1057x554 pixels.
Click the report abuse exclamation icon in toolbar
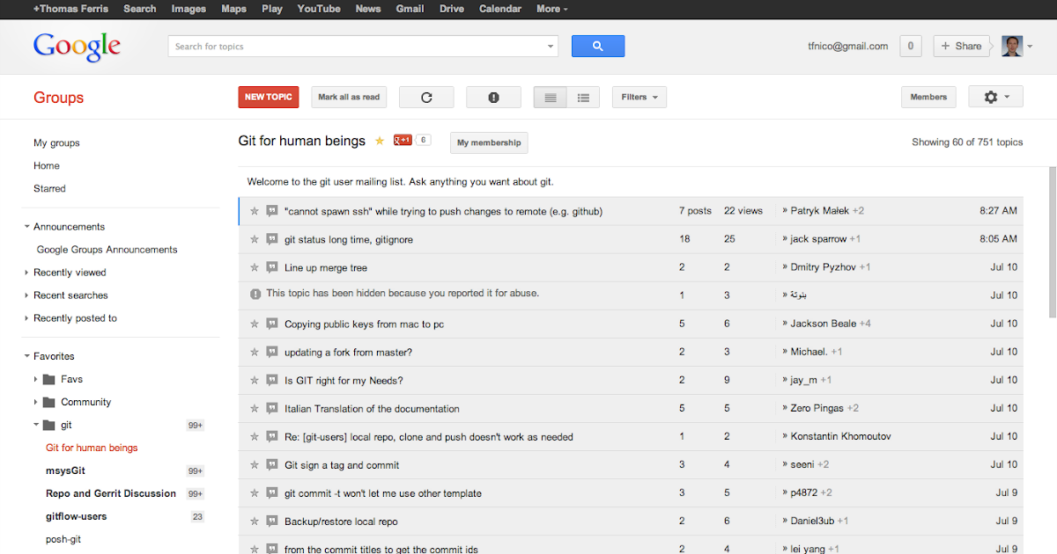point(493,97)
